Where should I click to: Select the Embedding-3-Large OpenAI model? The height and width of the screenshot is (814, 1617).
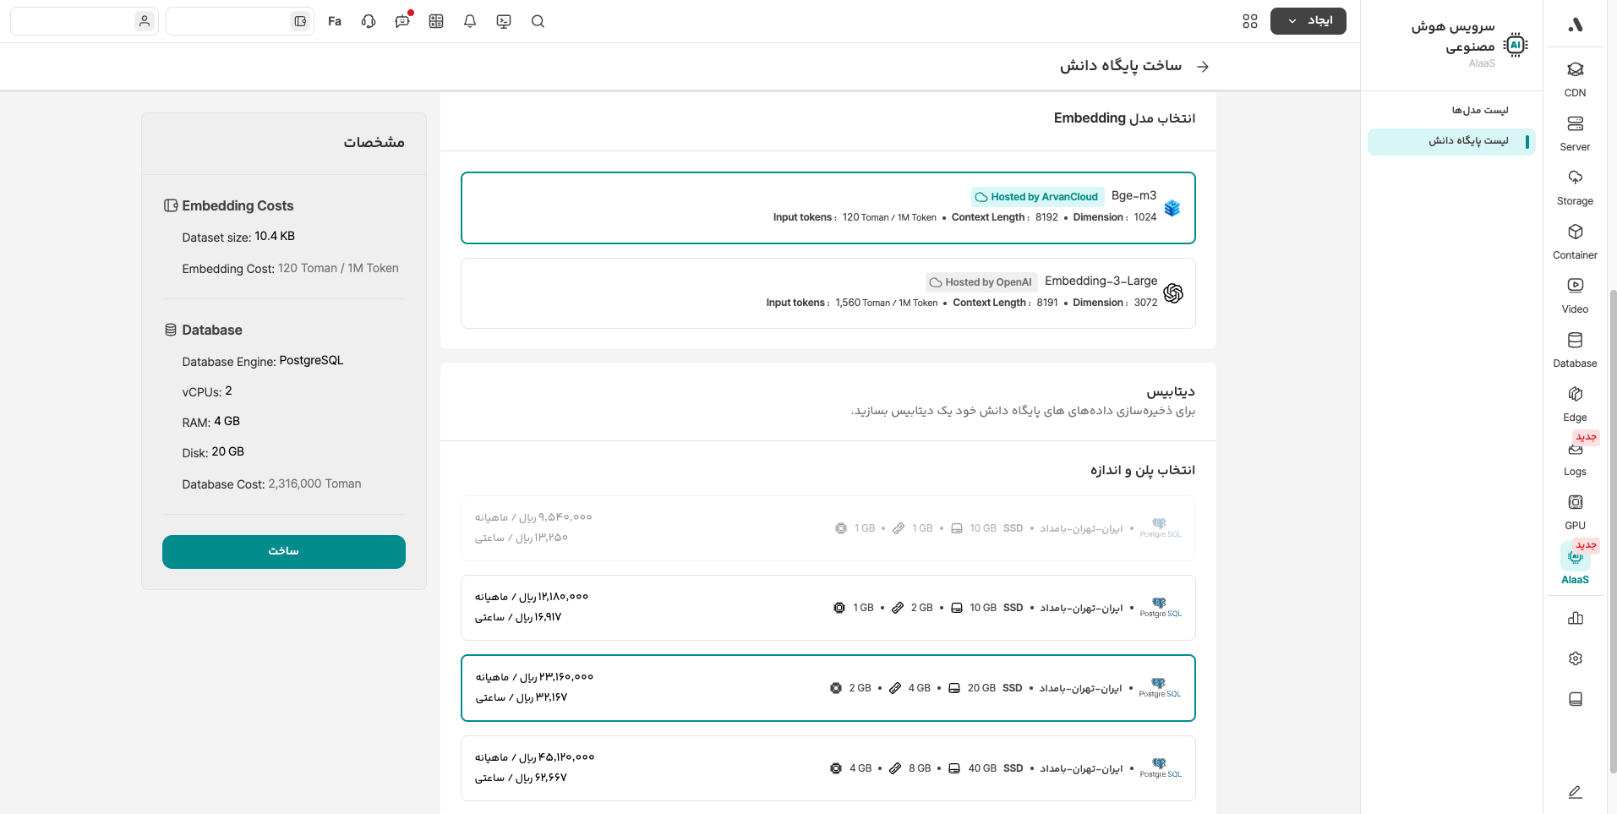point(828,293)
